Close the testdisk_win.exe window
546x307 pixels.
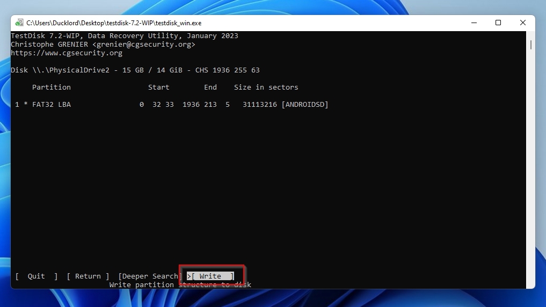(x=523, y=23)
